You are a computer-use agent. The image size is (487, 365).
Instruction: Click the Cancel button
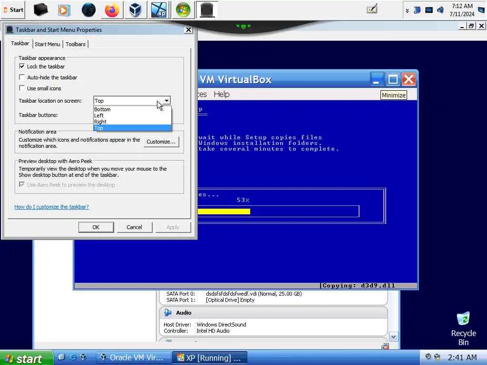point(134,227)
